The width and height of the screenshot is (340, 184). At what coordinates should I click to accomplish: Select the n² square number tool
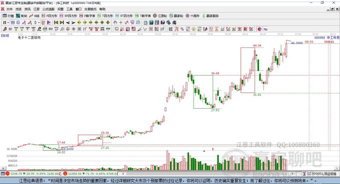56,29
